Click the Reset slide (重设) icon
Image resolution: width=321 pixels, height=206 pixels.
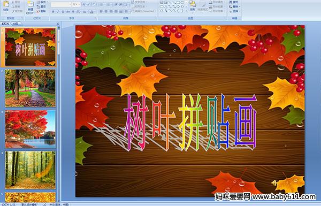click(x=39, y=6)
